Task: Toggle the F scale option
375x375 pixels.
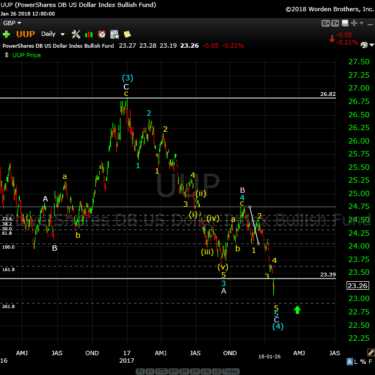Action: click(x=370, y=362)
